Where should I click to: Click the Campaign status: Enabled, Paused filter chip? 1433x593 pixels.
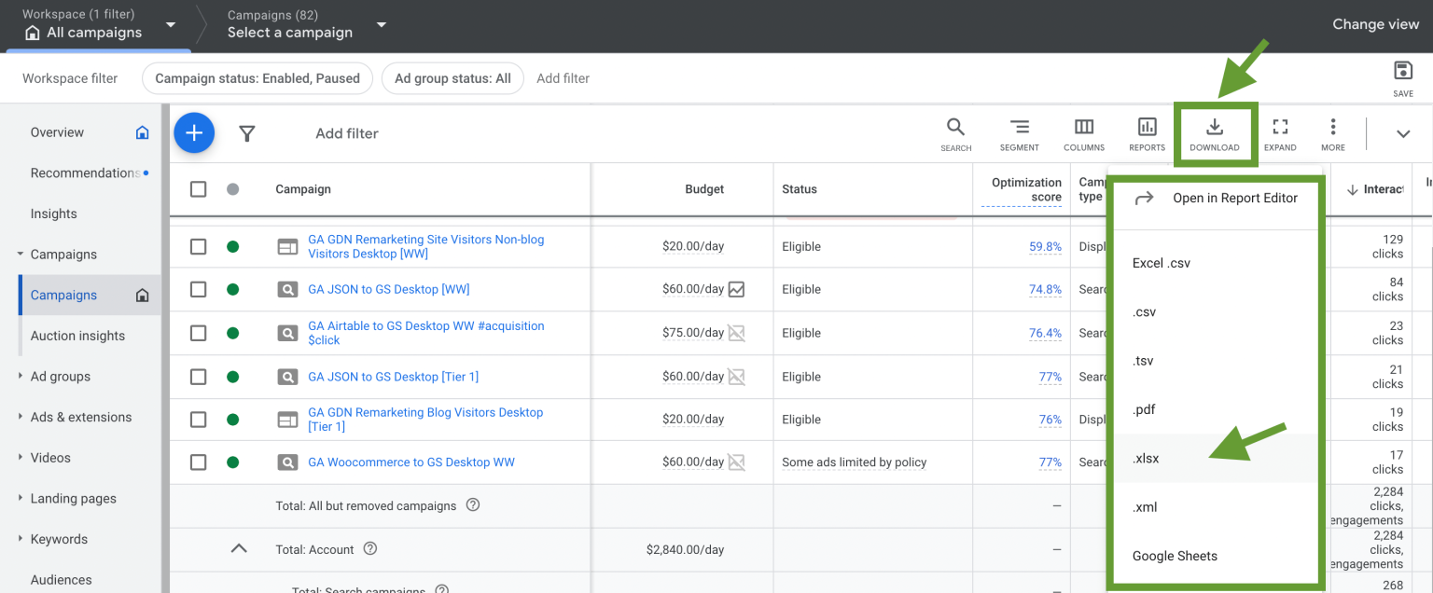(257, 78)
